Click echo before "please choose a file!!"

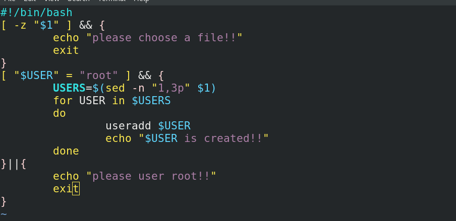point(66,38)
